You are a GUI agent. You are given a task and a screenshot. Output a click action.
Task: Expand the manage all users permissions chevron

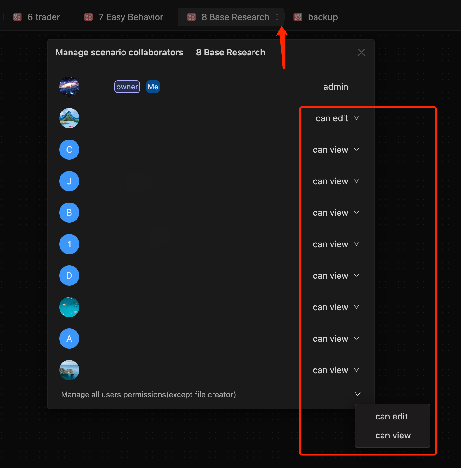click(357, 394)
